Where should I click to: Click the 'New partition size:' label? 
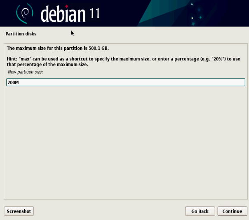[x=26, y=72]
